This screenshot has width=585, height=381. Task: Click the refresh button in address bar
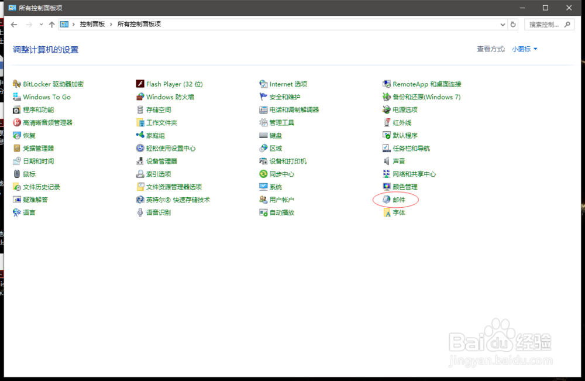click(x=512, y=24)
